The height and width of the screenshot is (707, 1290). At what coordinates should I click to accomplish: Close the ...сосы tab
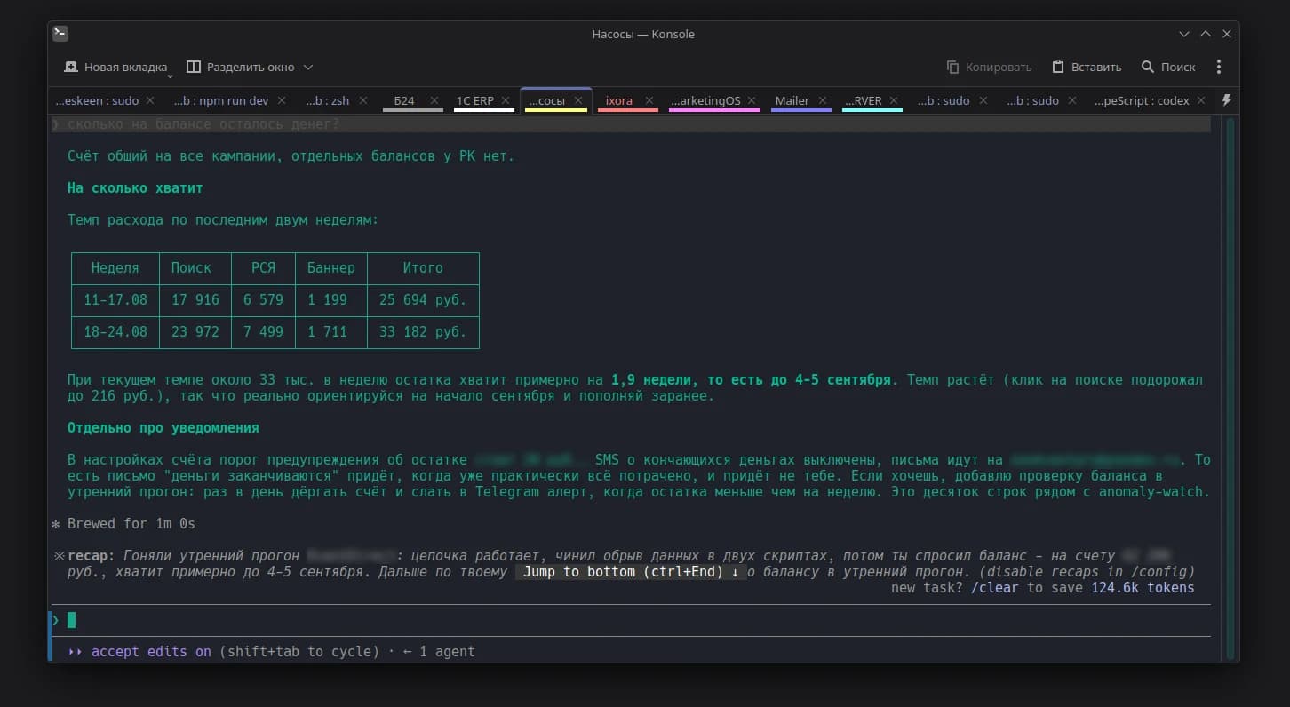[x=578, y=101]
